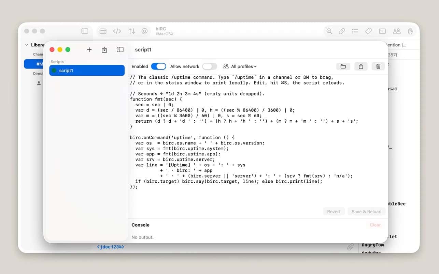The height and width of the screenshot is (274, 439).
Task: Click the code brackets icon in bIRC toolbar
Action: pyautogui.click(x=117, y=31)
